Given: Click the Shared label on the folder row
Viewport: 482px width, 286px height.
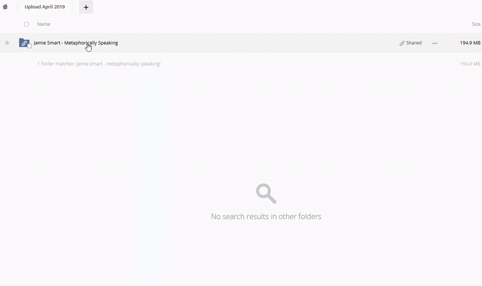Looking at the screenshot, I should [x=414, y=43].
